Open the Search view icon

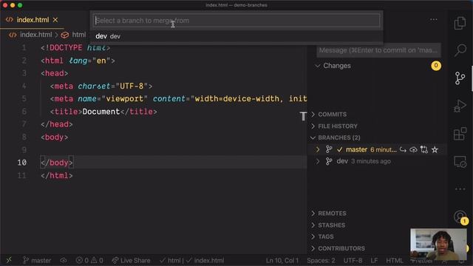[x=460, y=50]
